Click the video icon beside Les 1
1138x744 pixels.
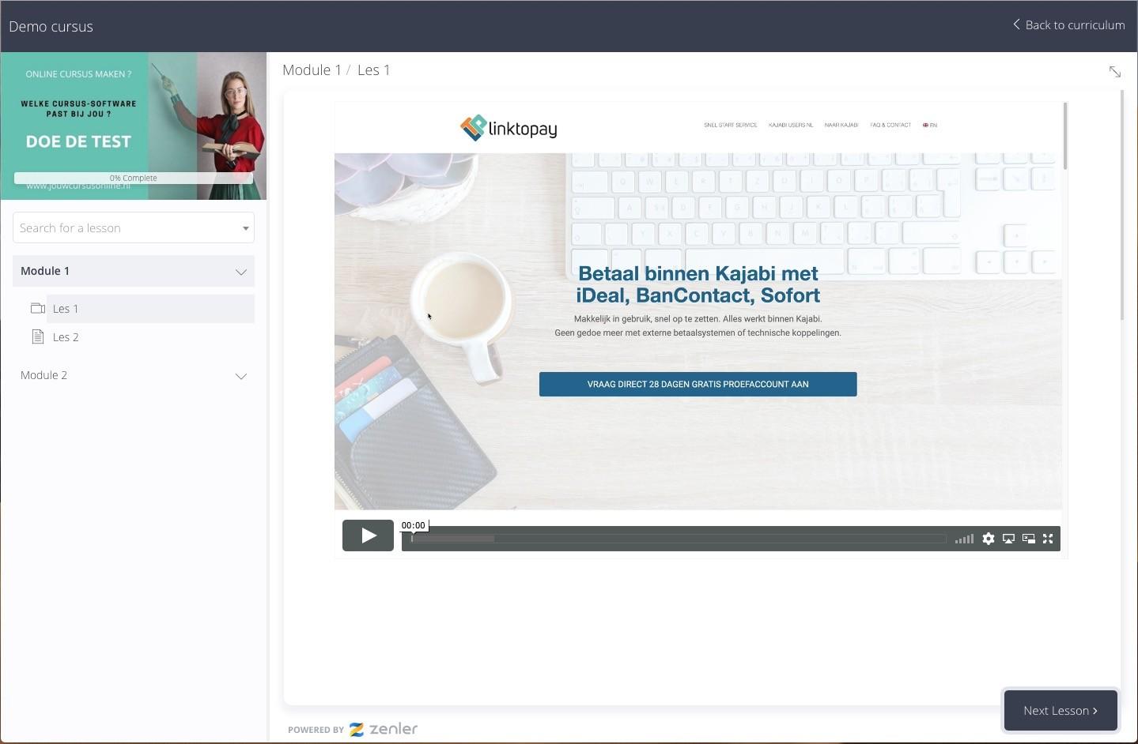[x=37, y=309]
